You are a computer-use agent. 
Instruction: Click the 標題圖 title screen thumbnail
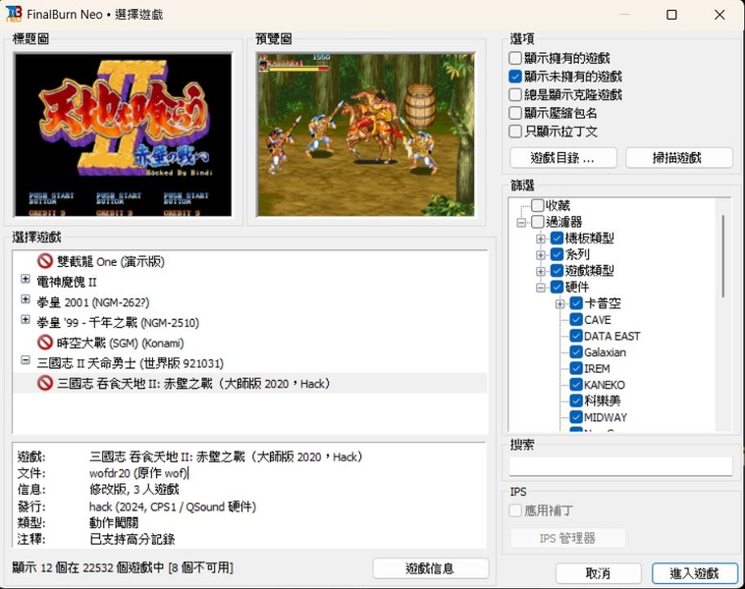point(124,134)
